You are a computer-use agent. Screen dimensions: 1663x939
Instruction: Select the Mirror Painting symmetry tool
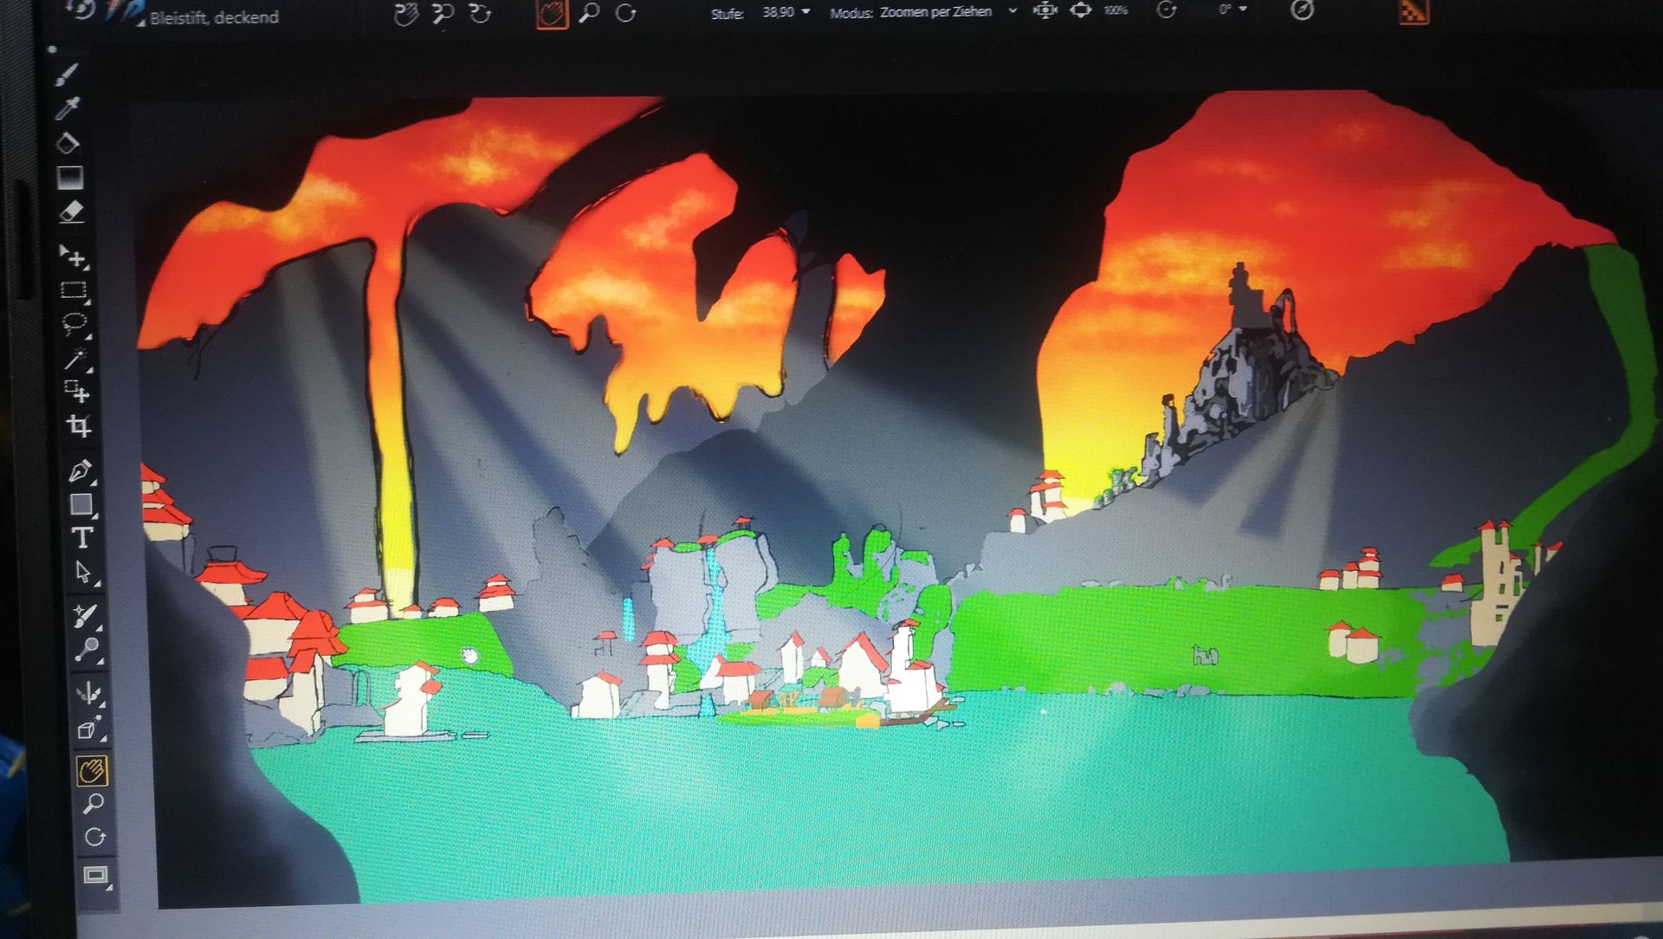(88, 694)
